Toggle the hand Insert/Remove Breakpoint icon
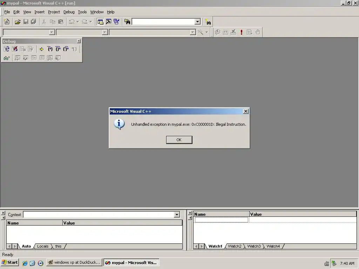This screenshot has width=359, height=269. [x=258, y=32]
